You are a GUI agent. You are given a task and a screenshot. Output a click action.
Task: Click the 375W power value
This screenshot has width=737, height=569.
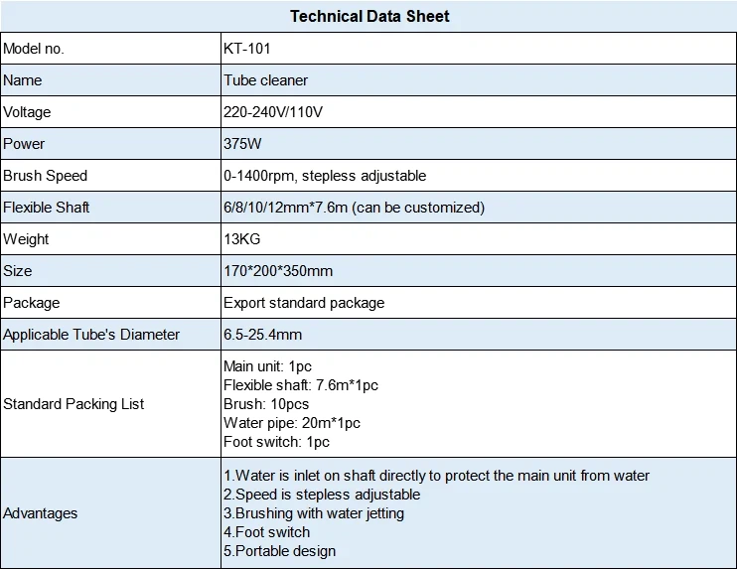242,144
